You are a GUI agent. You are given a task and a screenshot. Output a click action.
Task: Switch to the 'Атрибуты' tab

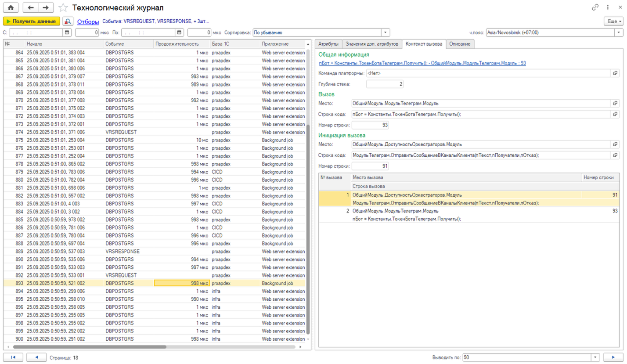click(328, 44)
